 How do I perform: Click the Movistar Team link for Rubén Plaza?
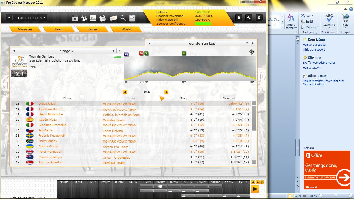click(114, 120)
